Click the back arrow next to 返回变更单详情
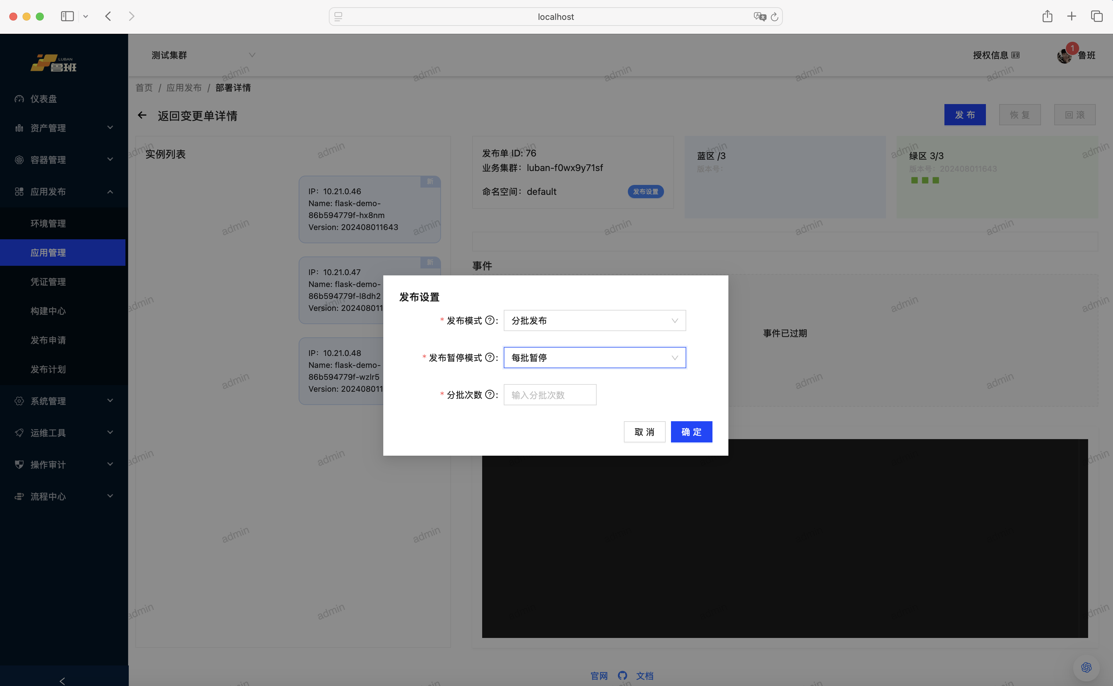The width and height of the screenshot is (1113, 686). (142, 115)
